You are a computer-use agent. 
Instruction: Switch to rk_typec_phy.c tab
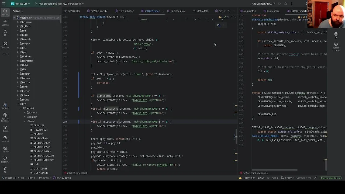click(176, 11)
